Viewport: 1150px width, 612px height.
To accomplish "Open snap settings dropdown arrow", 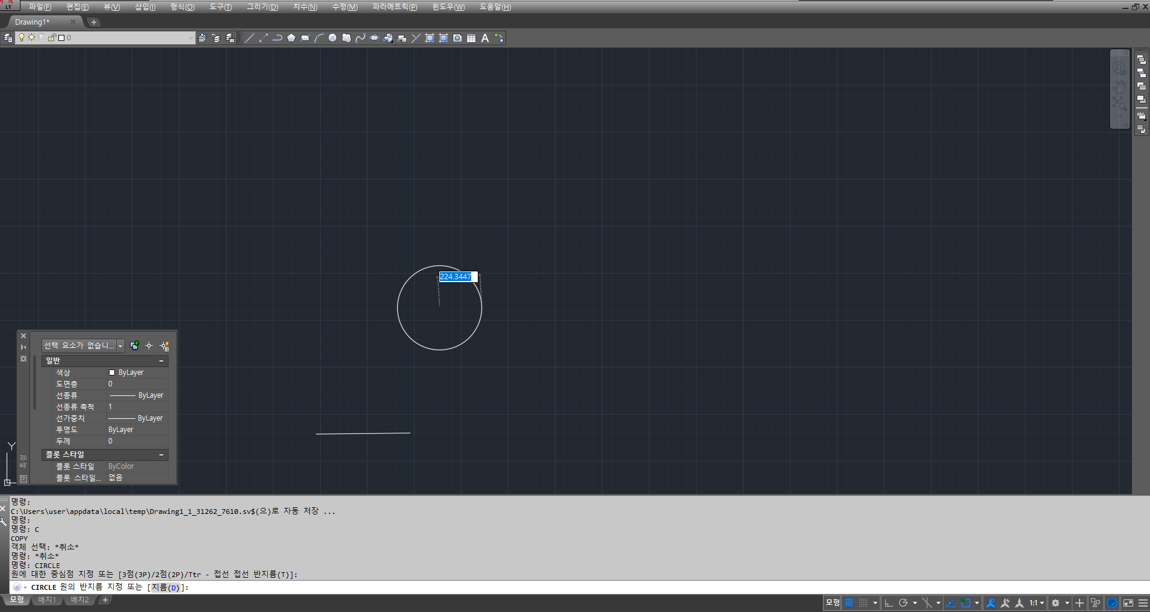I will pyautogui.click(x=875, y=602).
